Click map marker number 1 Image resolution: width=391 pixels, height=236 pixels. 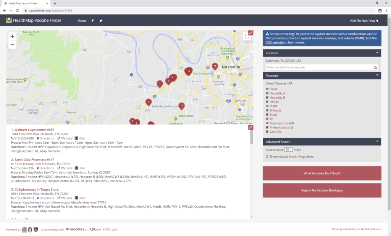pos(160,83)
